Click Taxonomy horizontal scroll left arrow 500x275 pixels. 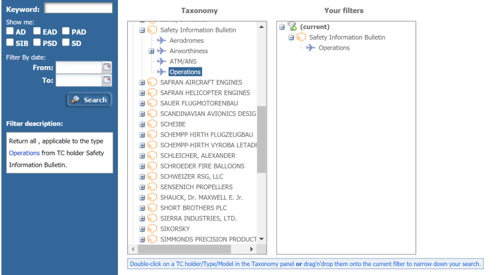pyautogui.click(x=133, y=249)
